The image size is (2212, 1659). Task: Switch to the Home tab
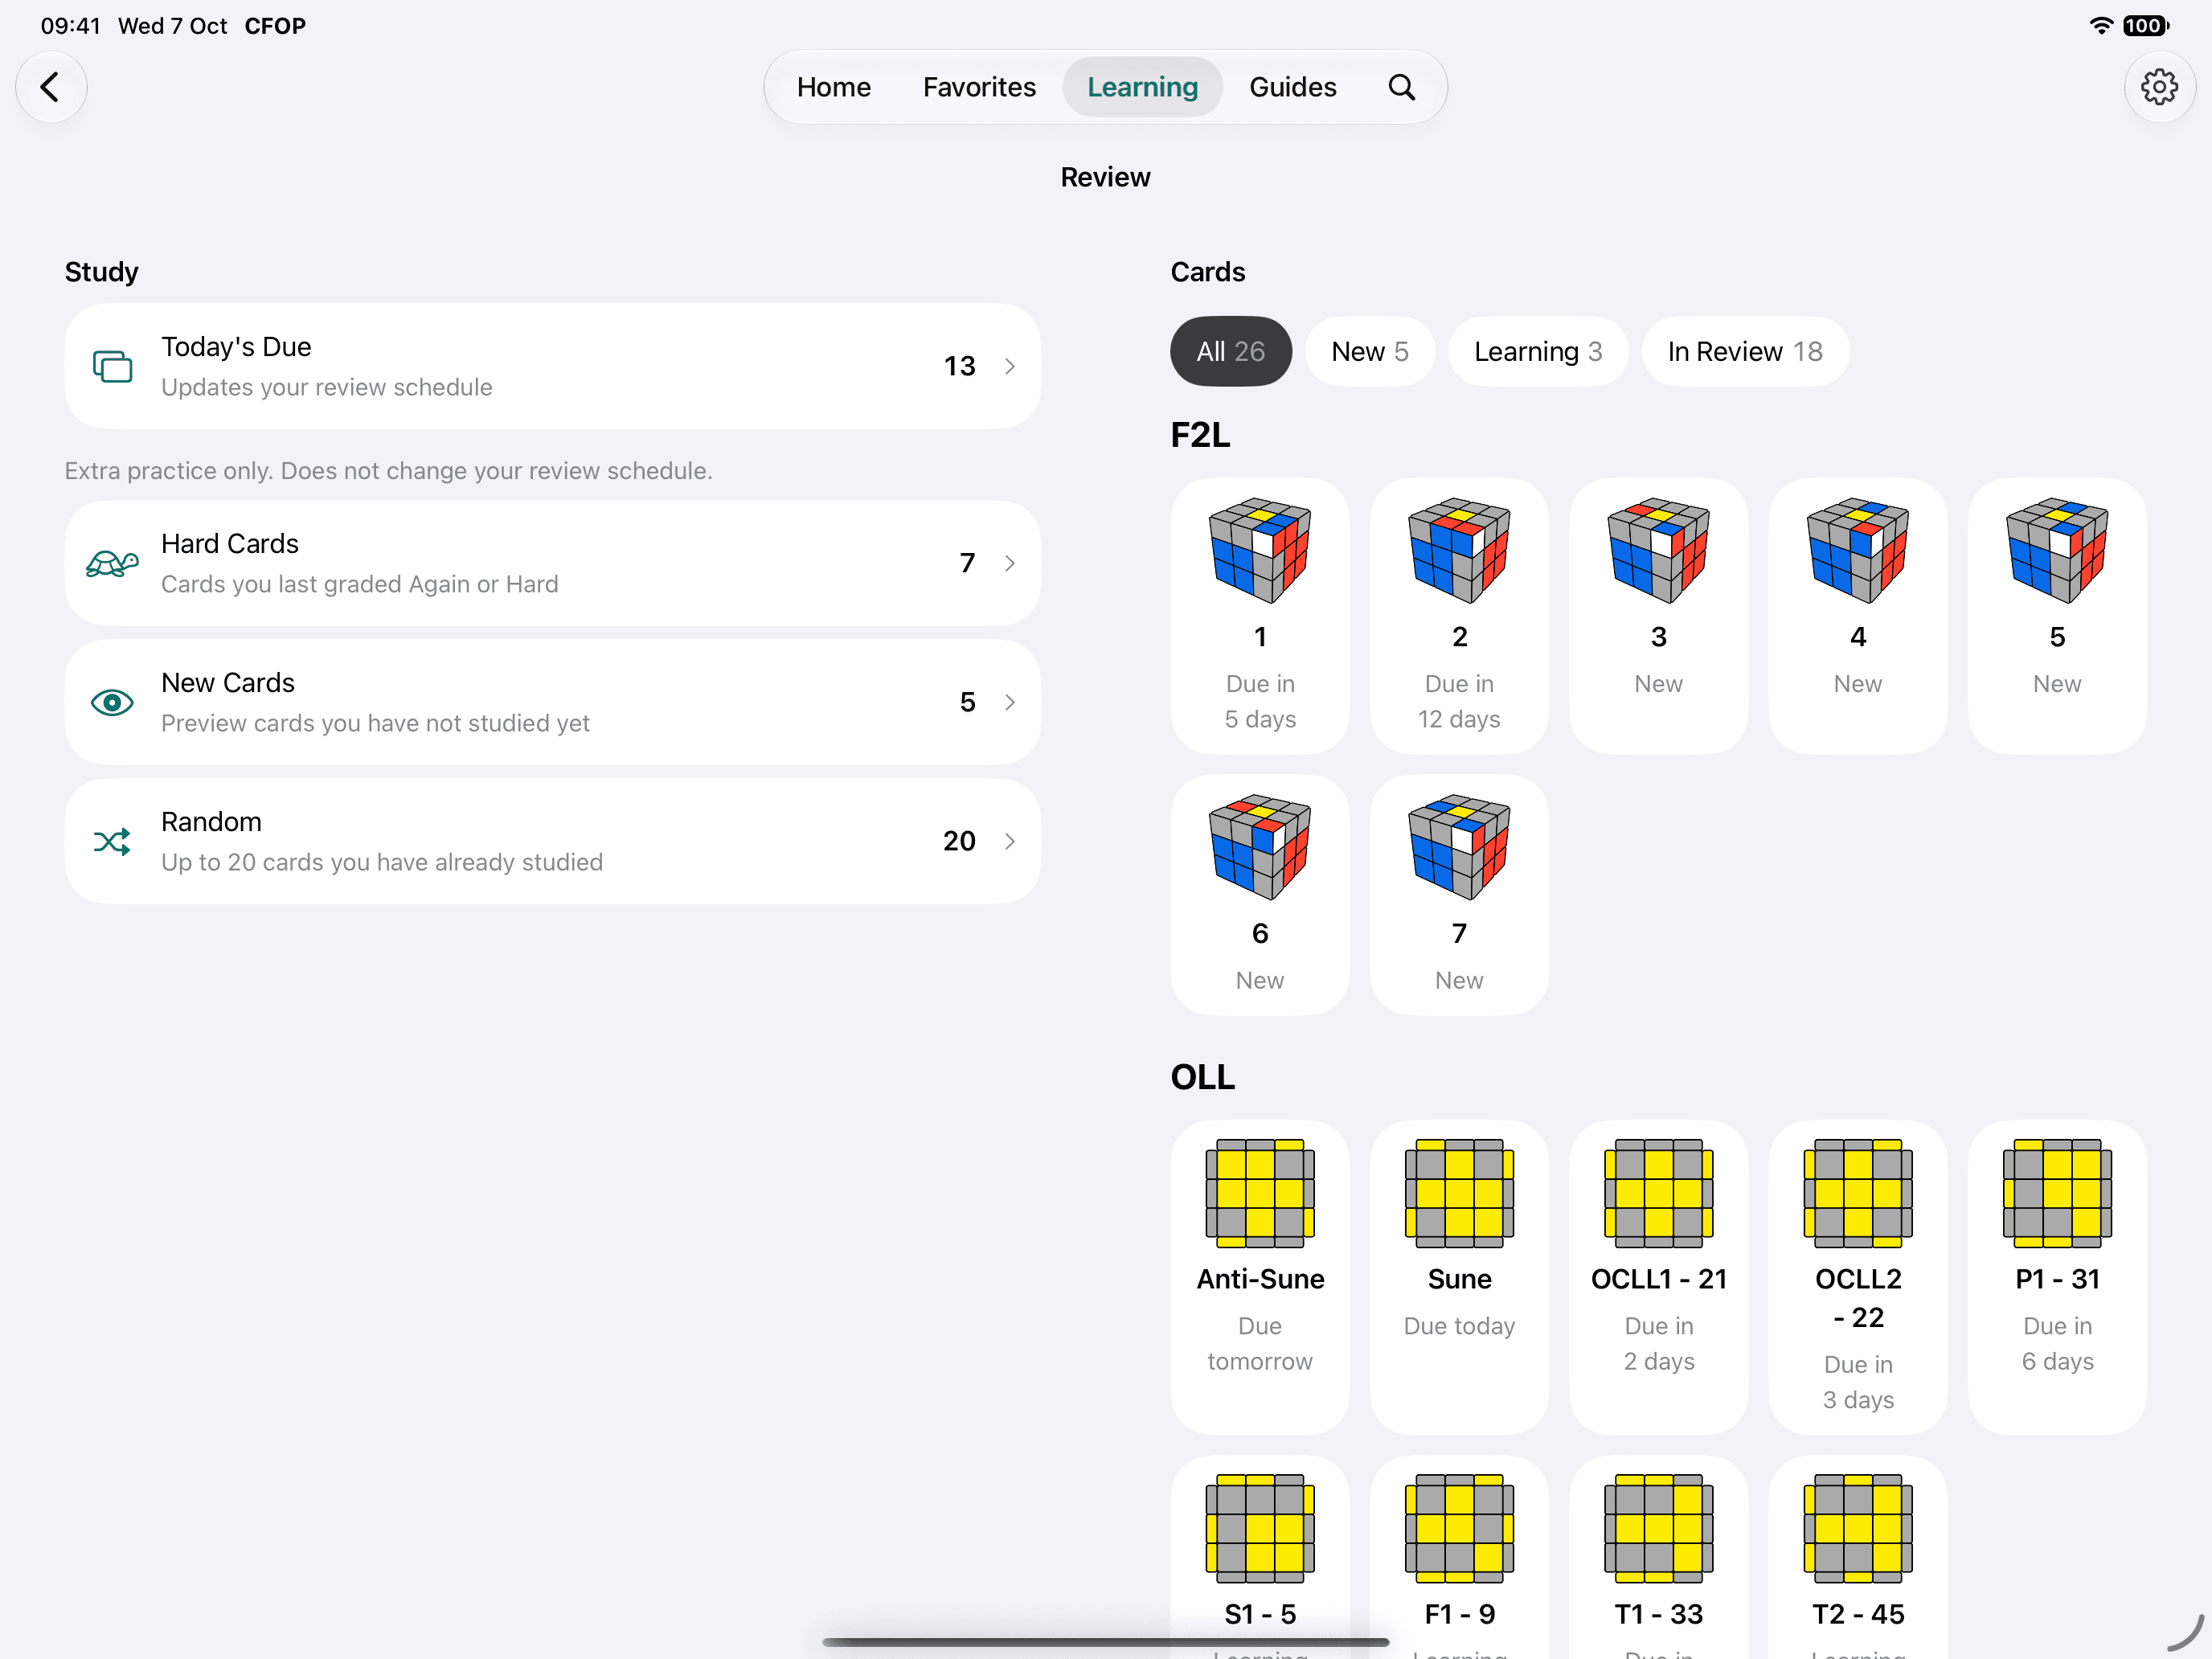point(833,87)
